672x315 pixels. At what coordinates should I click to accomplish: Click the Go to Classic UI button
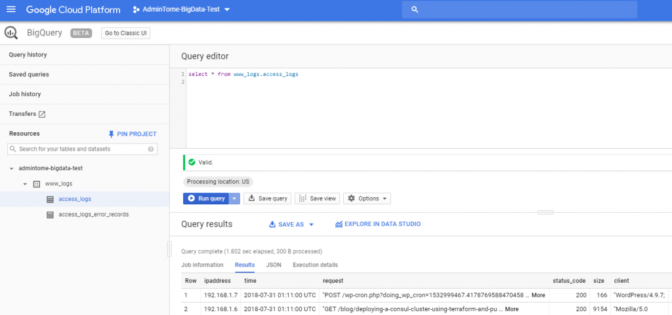point(125,33)
